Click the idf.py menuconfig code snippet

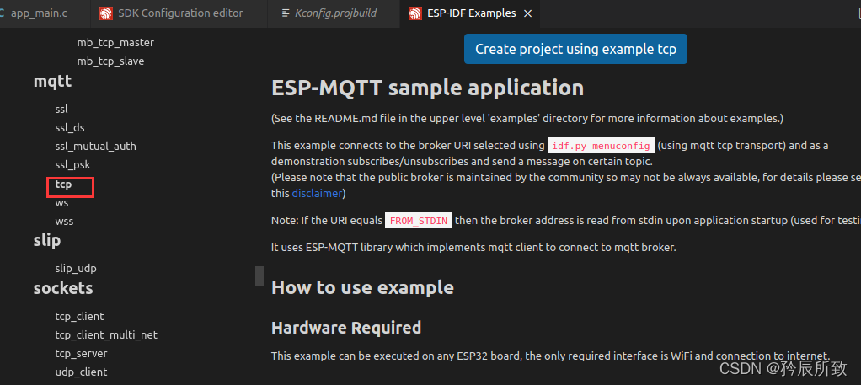[x=601, y=146]
